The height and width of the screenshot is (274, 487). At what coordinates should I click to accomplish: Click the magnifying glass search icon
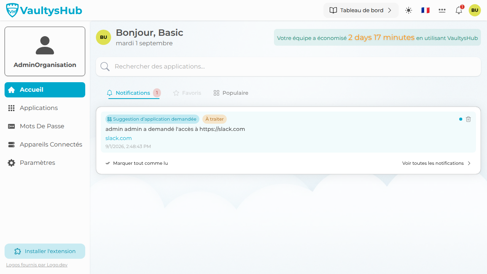pos(105,67)
